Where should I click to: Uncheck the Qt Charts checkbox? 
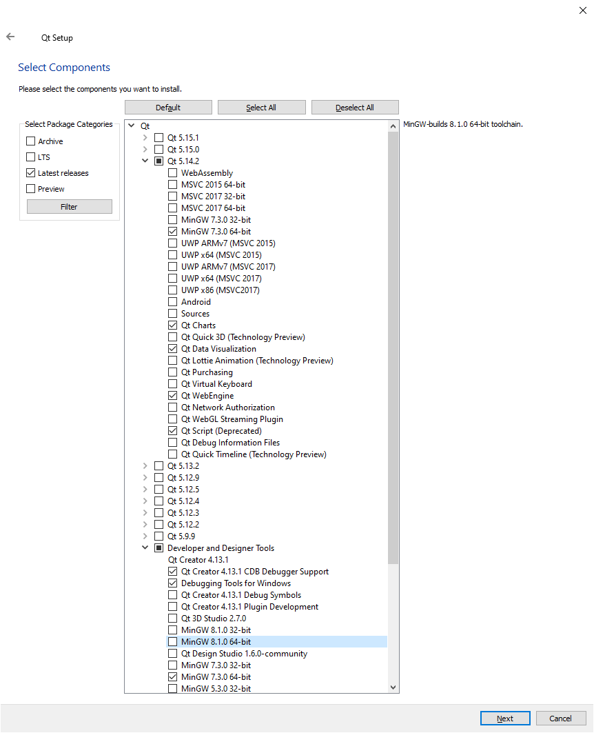tap(173, 325)
